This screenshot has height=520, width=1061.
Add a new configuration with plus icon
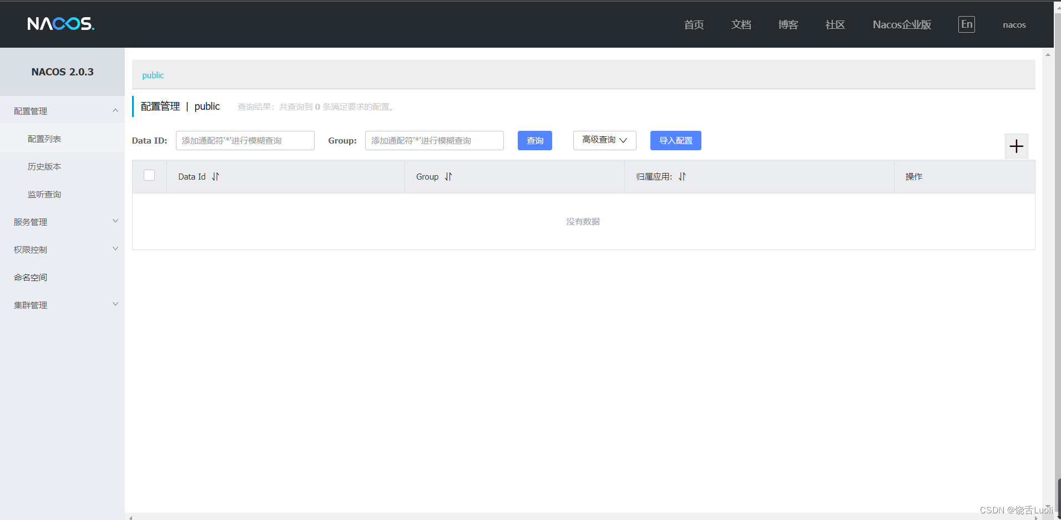1016,146
